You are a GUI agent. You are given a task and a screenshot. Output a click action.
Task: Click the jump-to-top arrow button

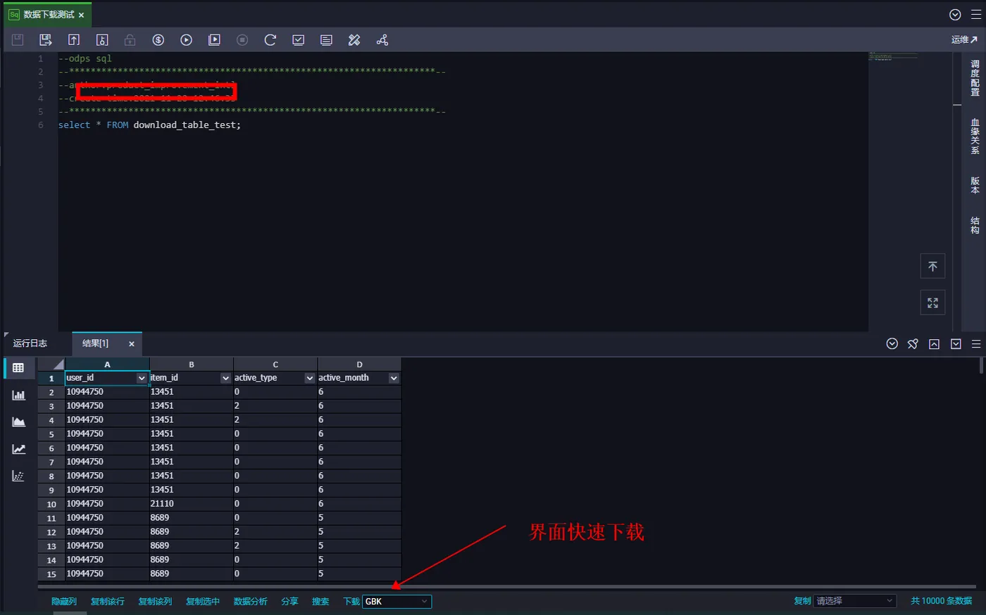pos(932,266)
